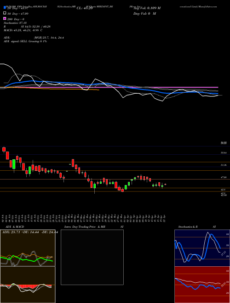Click the 'Intra Day Trading Price & MR' title
The image size is (230, 303).
coord(85,227)
